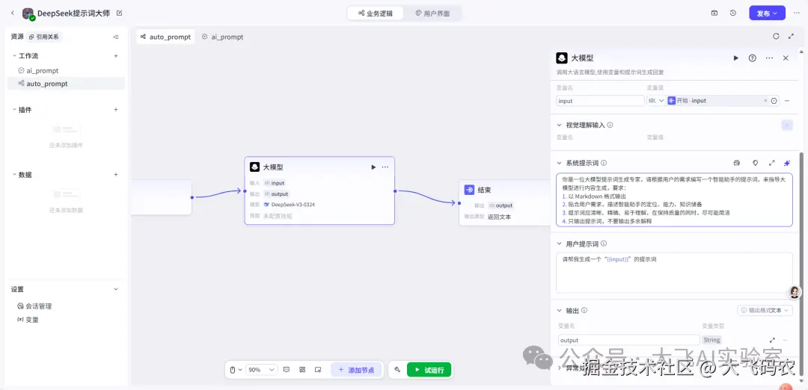808x390 pixels.
Task: Collapse the resource sidebar
Action: (116, 37)
